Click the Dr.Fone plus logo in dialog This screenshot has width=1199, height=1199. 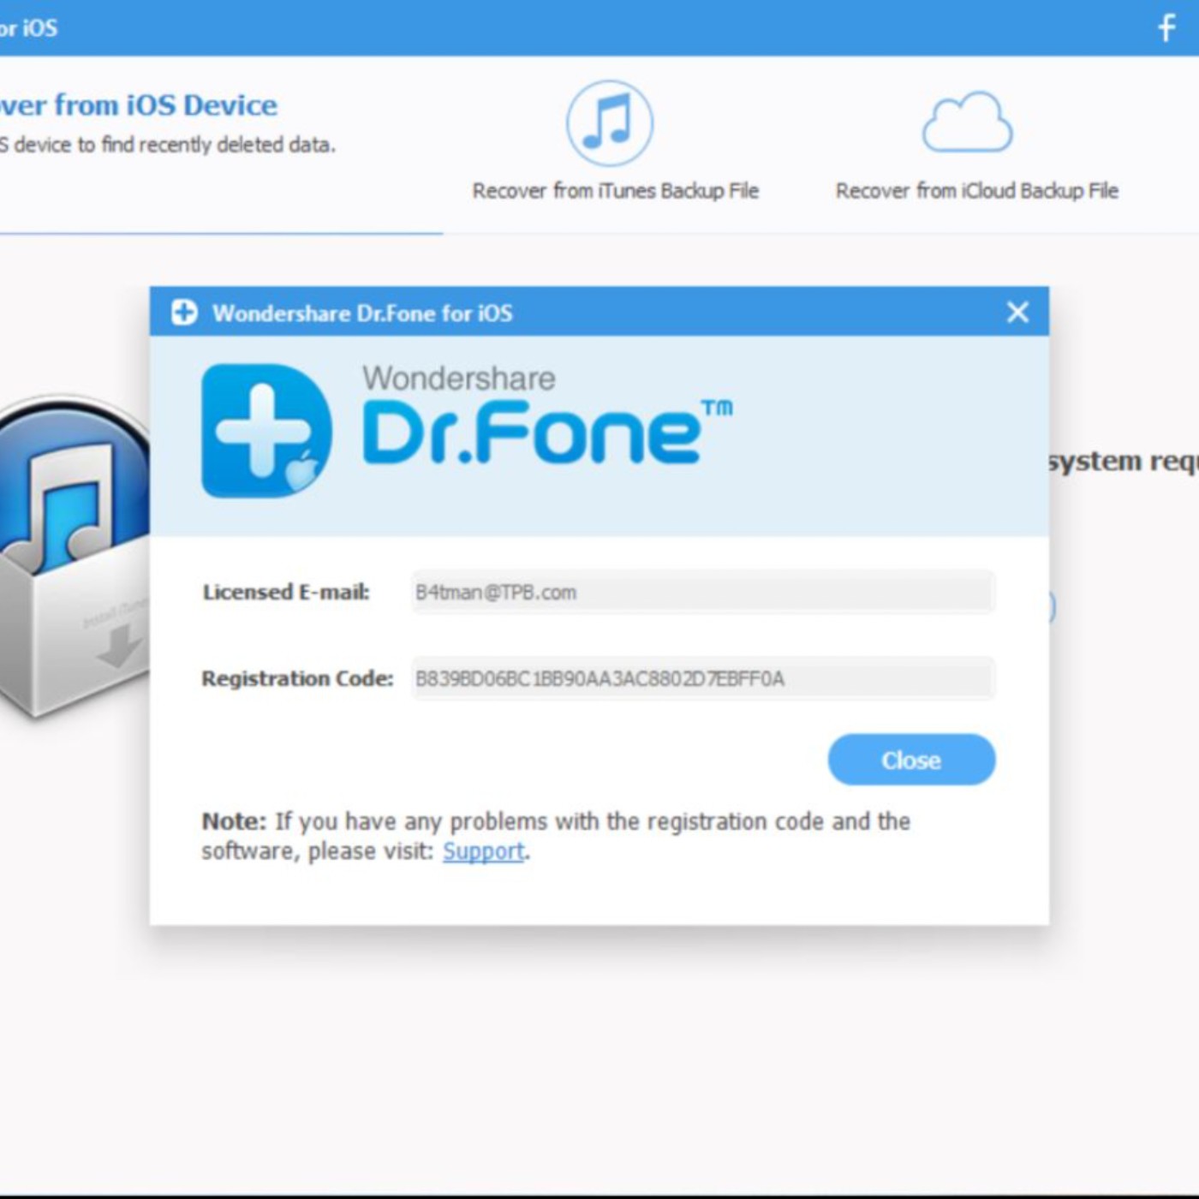point(266,431)
